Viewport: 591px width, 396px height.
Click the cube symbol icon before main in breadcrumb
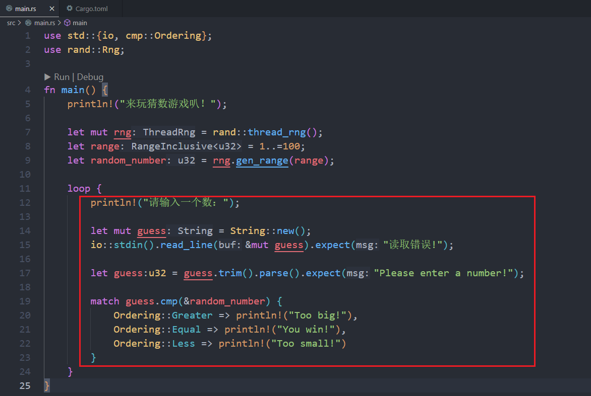66,23
